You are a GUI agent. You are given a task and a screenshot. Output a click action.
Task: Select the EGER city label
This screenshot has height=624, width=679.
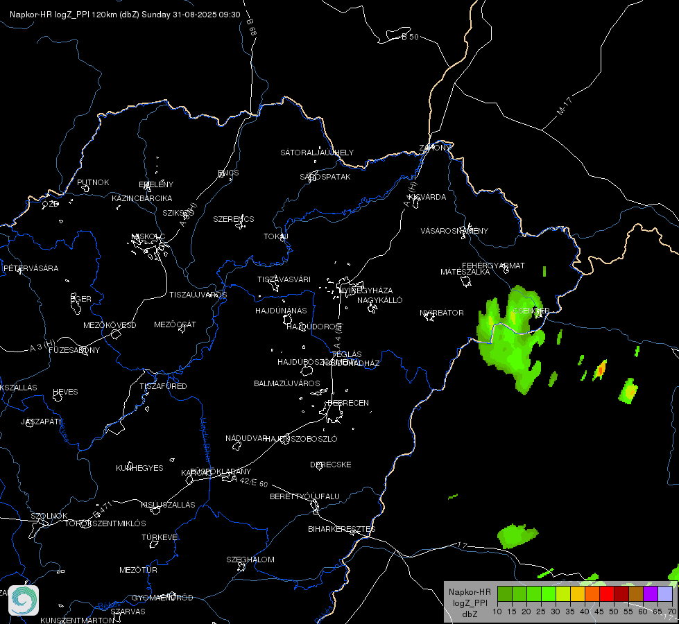tap(81, 299)
